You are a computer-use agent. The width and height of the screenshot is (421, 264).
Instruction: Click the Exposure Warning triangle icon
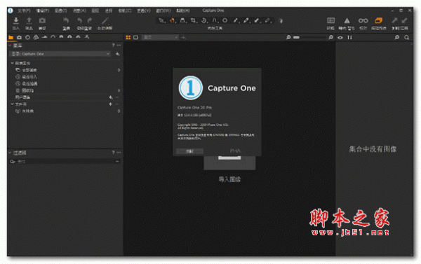[x=347, y=20]
